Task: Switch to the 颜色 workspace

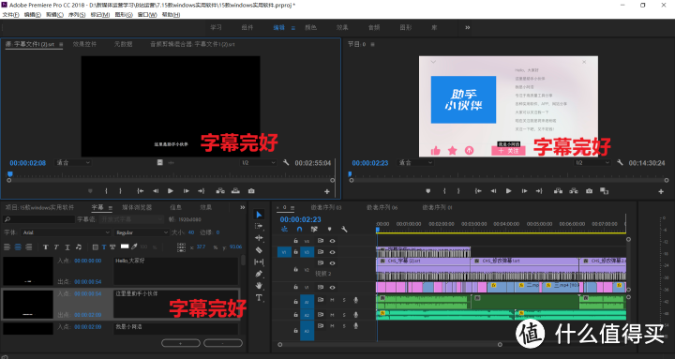Action: pyautogui.click(x=311, y=27)
